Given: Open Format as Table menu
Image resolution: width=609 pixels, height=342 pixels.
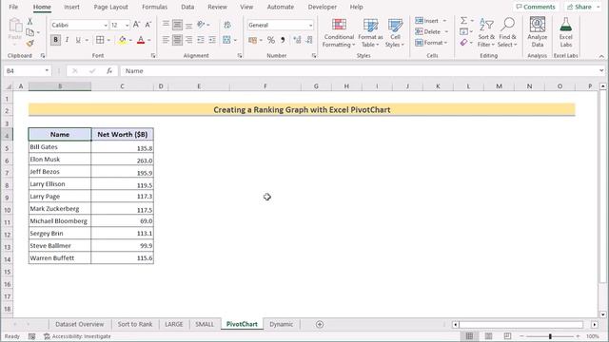Looking at the screenshot, I should coord(370,32).
